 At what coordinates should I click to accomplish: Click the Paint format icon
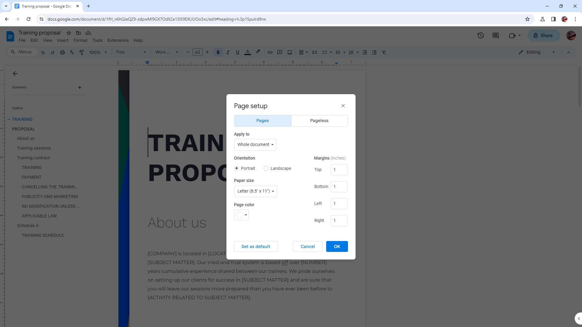[82, 52]
